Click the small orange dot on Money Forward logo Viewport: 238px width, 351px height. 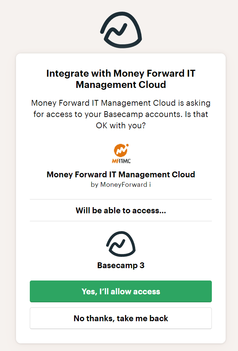(x=128, y=145)
